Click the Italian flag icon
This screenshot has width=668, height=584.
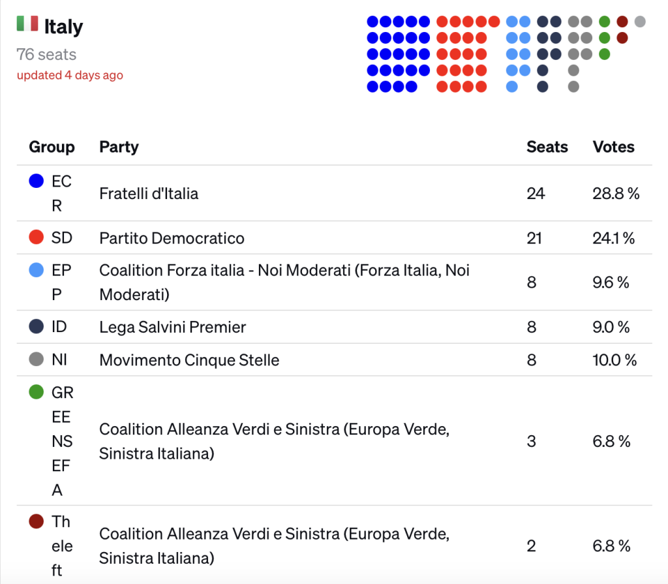tap(27, 23)
